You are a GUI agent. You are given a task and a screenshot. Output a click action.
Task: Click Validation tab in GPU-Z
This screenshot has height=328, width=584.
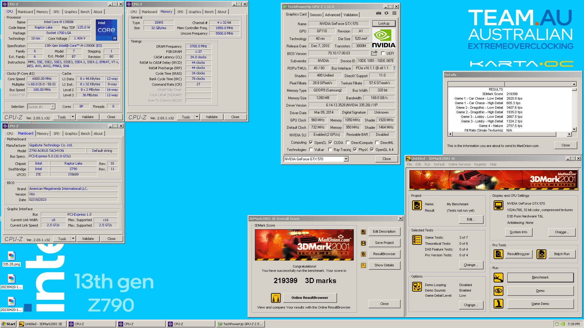coord(351,15)
